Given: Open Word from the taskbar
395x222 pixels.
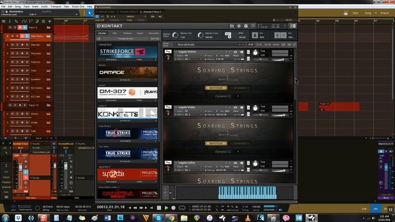Looking at the screenshot, I should tap(107, 218).
